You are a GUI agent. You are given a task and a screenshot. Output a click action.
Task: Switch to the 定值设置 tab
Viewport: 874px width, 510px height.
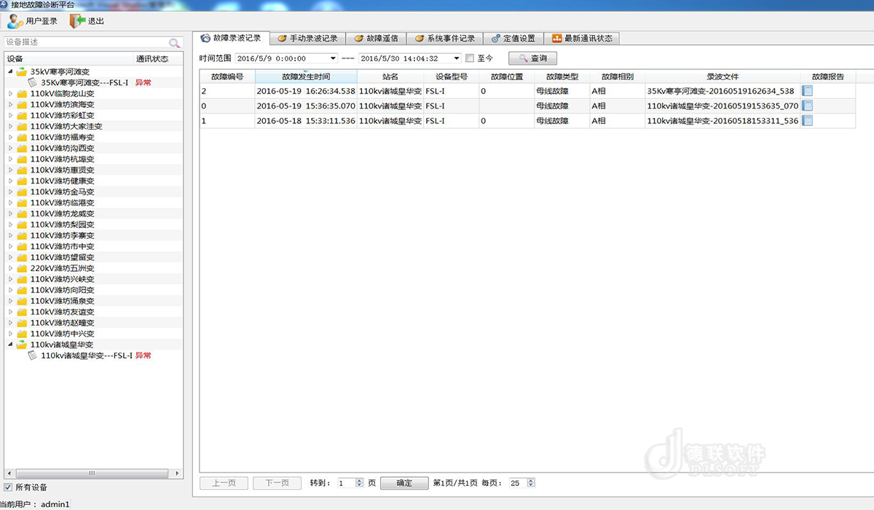(513, 39)
